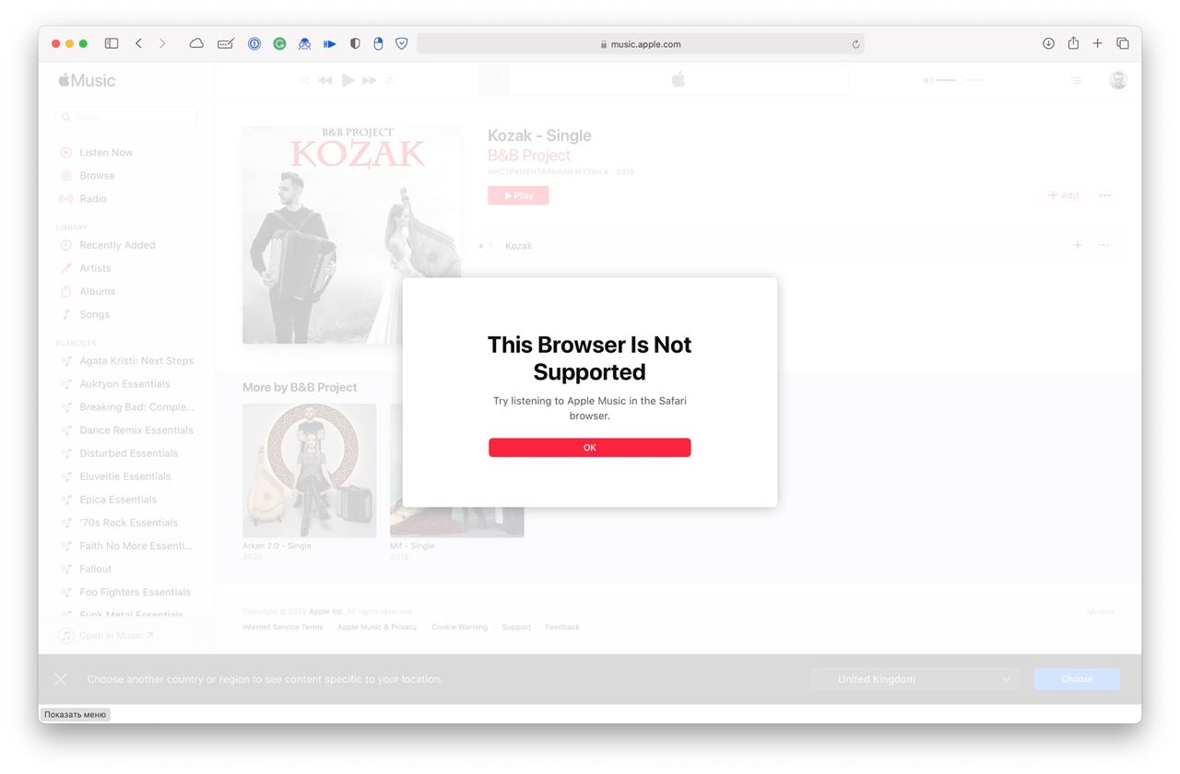Click the Choose region button

tap(1077, 679)
